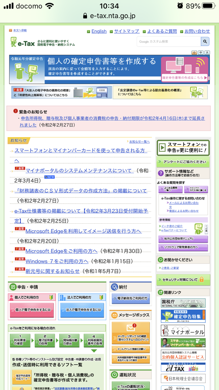Open ソフトウェア開発業者の方へ button
Screen dimensions: 219x390
(x=183, y=247)
